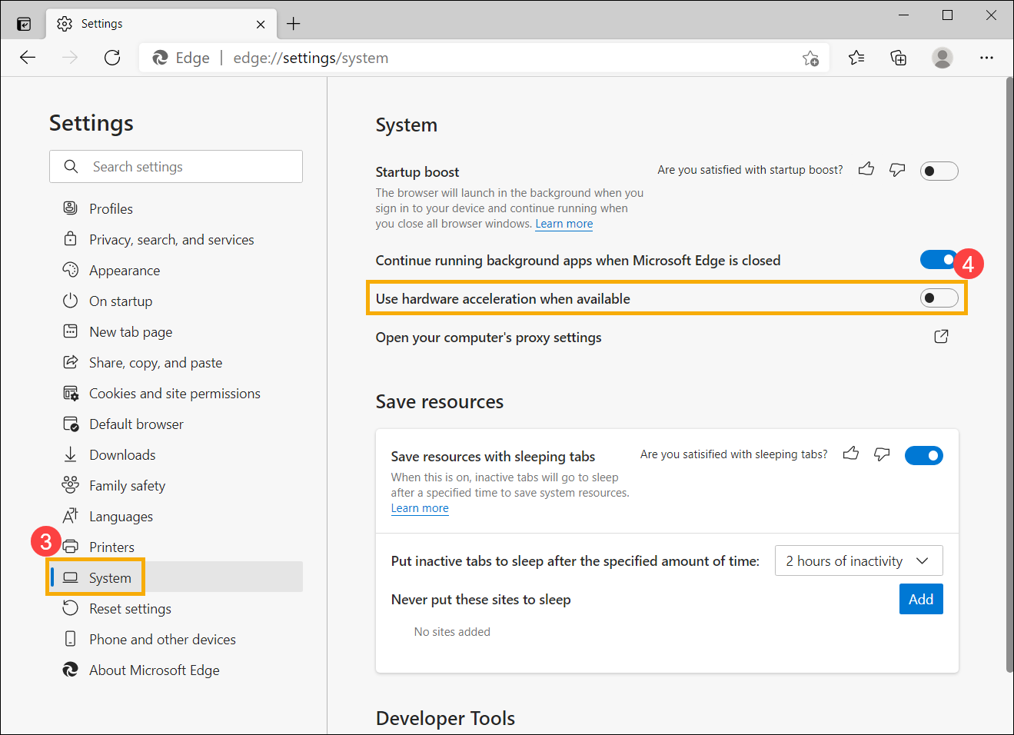Click the Privacy lock icon in sidebar
Screen dimensions: 1014x735
pyautogui.click(x=70, y=238)
